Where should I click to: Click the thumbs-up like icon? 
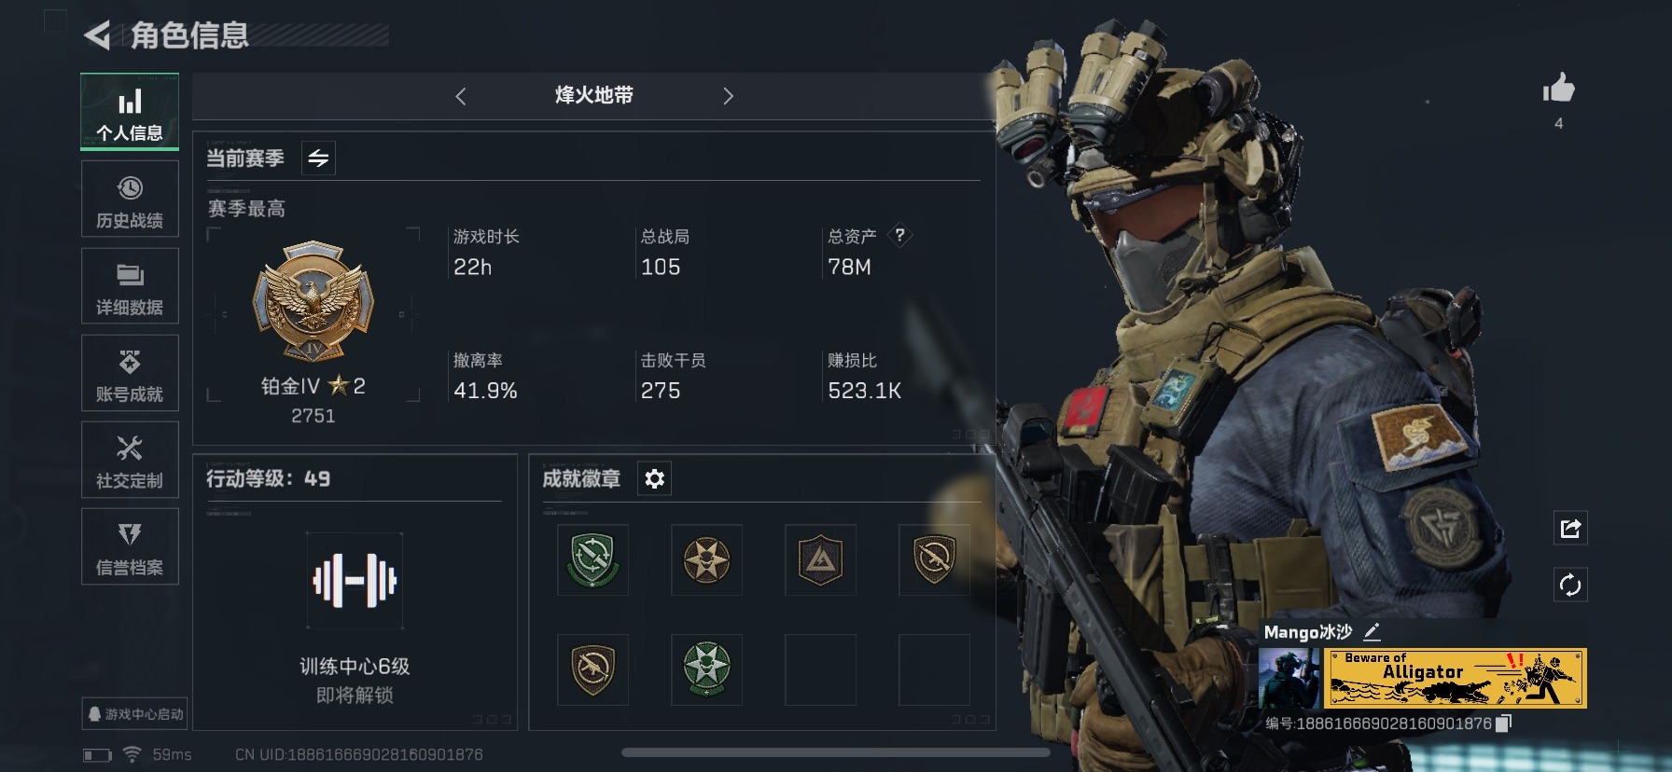[x=1558, y=89]
